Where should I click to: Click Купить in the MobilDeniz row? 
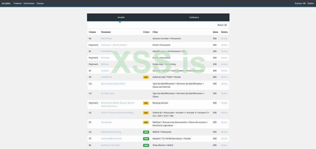click(224, 77)
